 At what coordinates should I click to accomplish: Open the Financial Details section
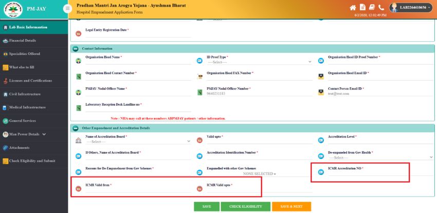34,41
